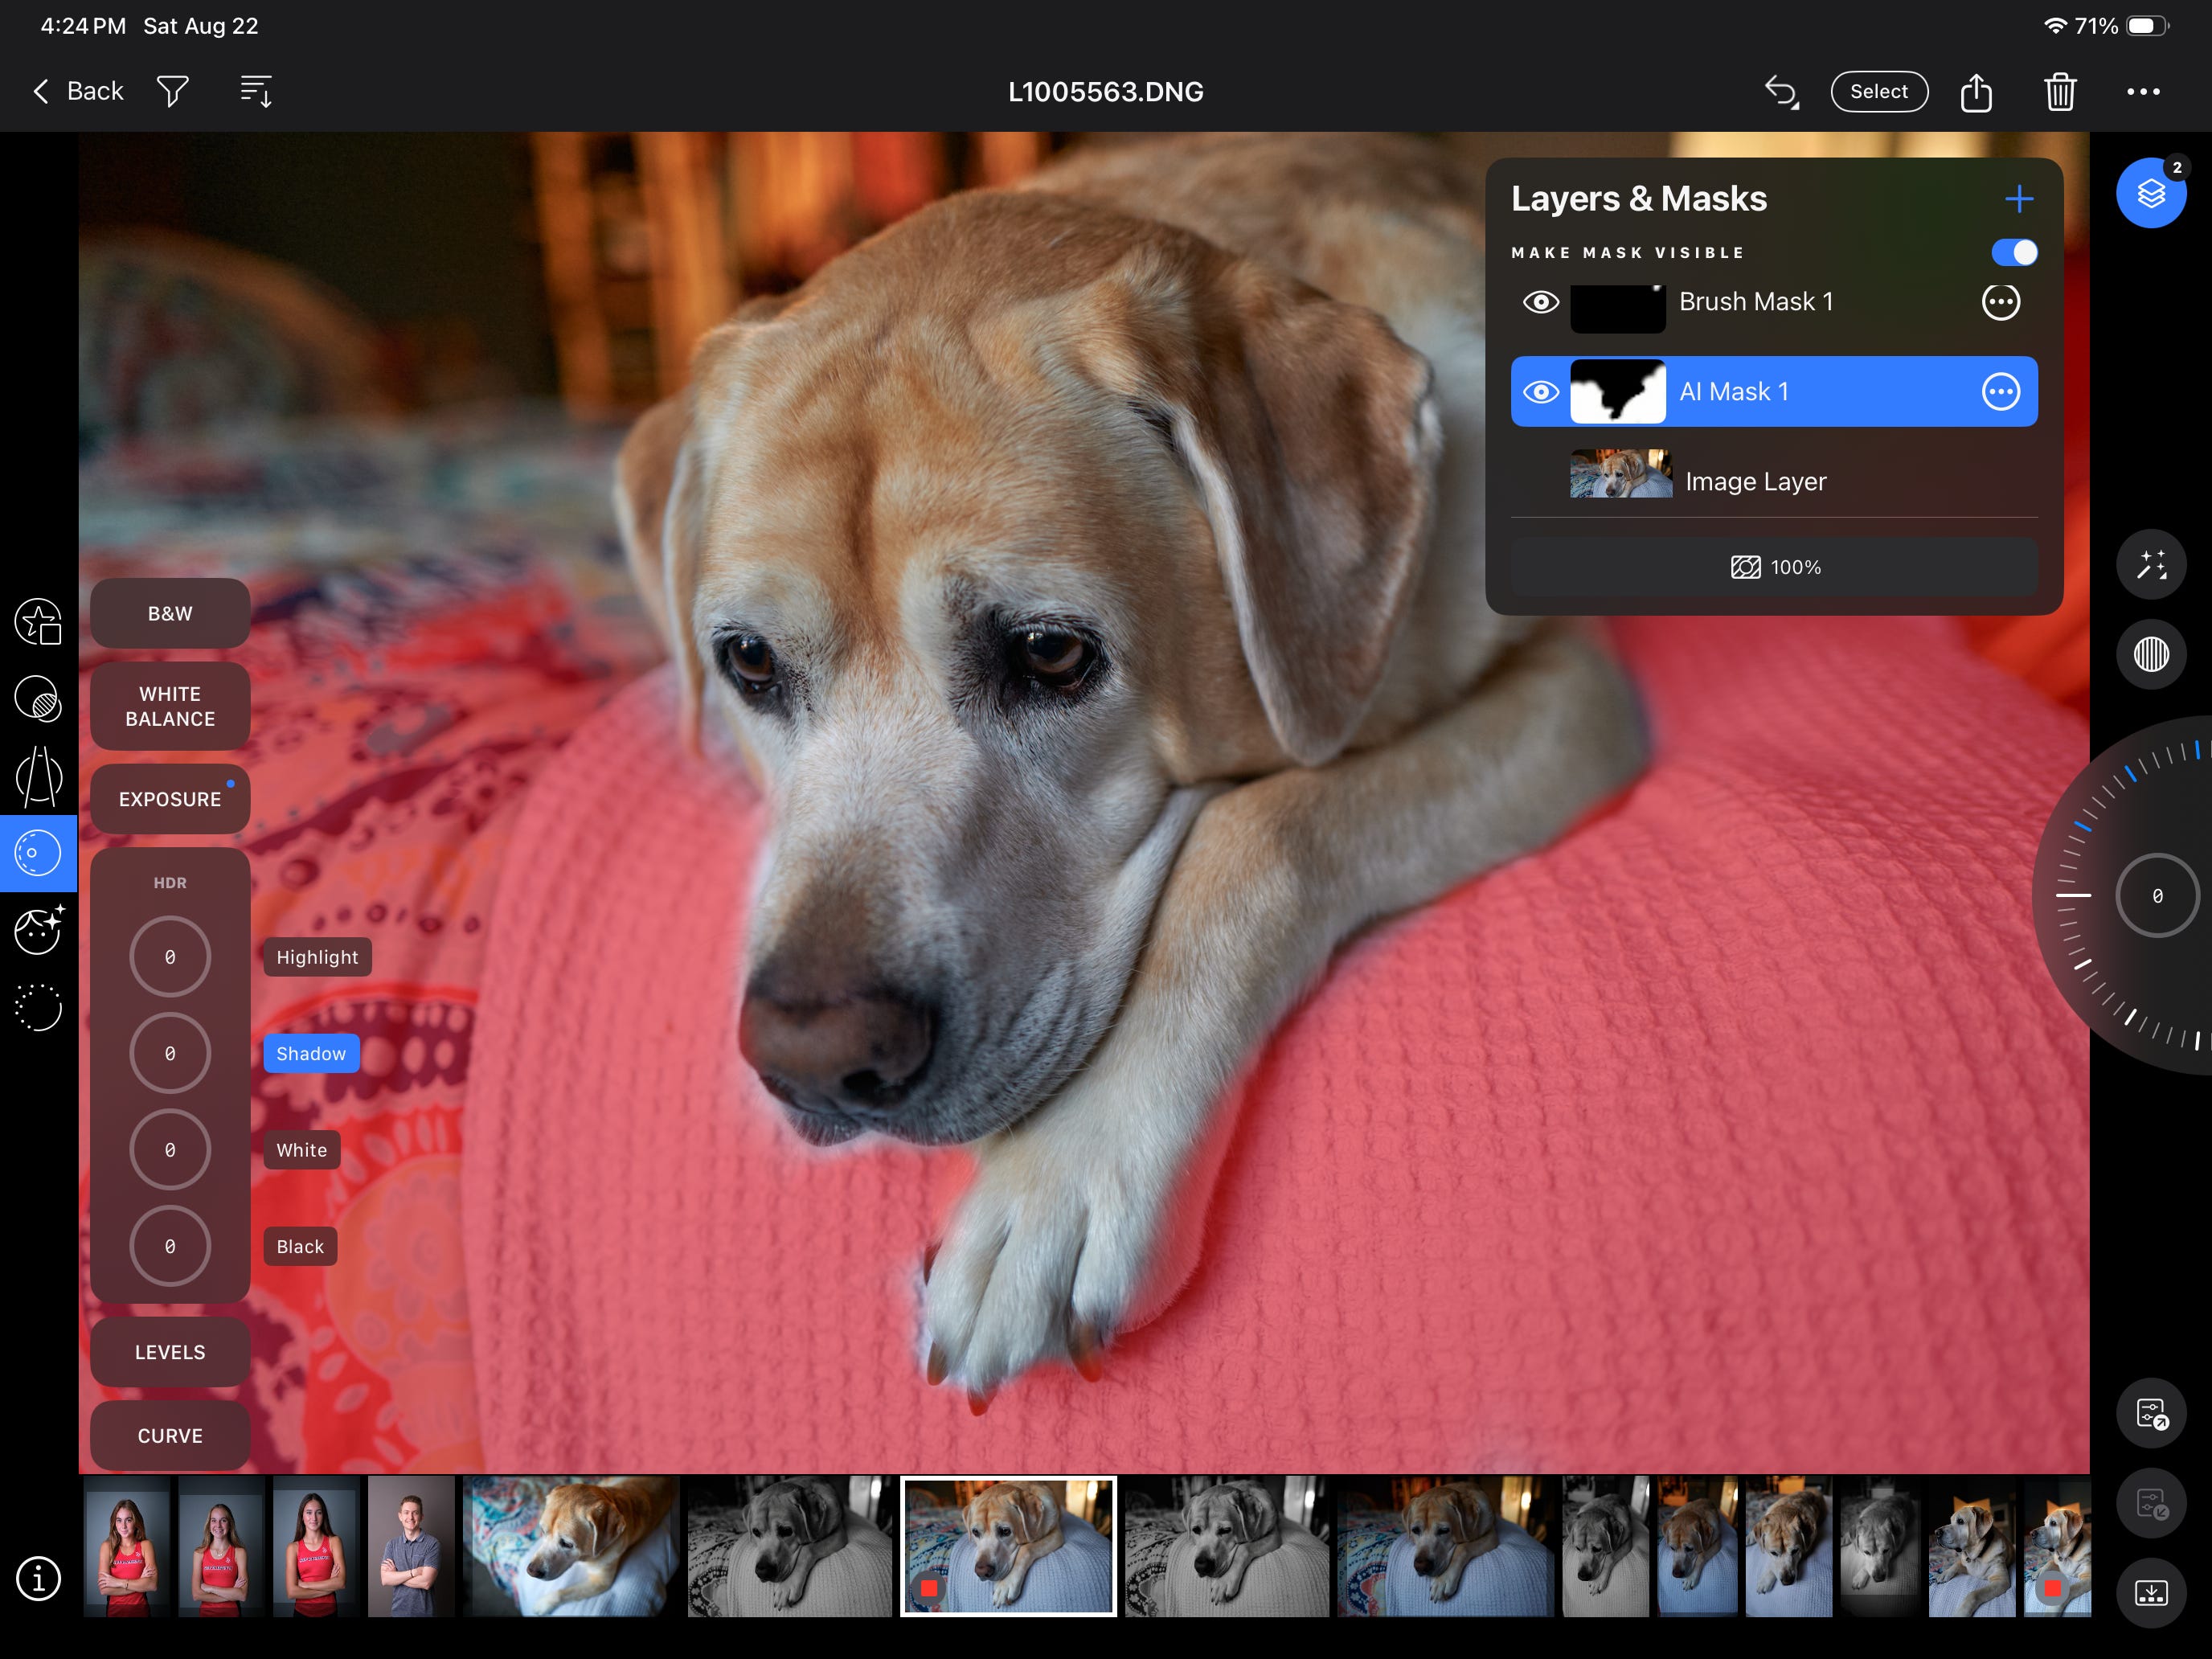This screenshot has width=2212, height=1659.
Task: Open the selected white-bordered dog thumbnail
Action: (x=1008, y=1546)
